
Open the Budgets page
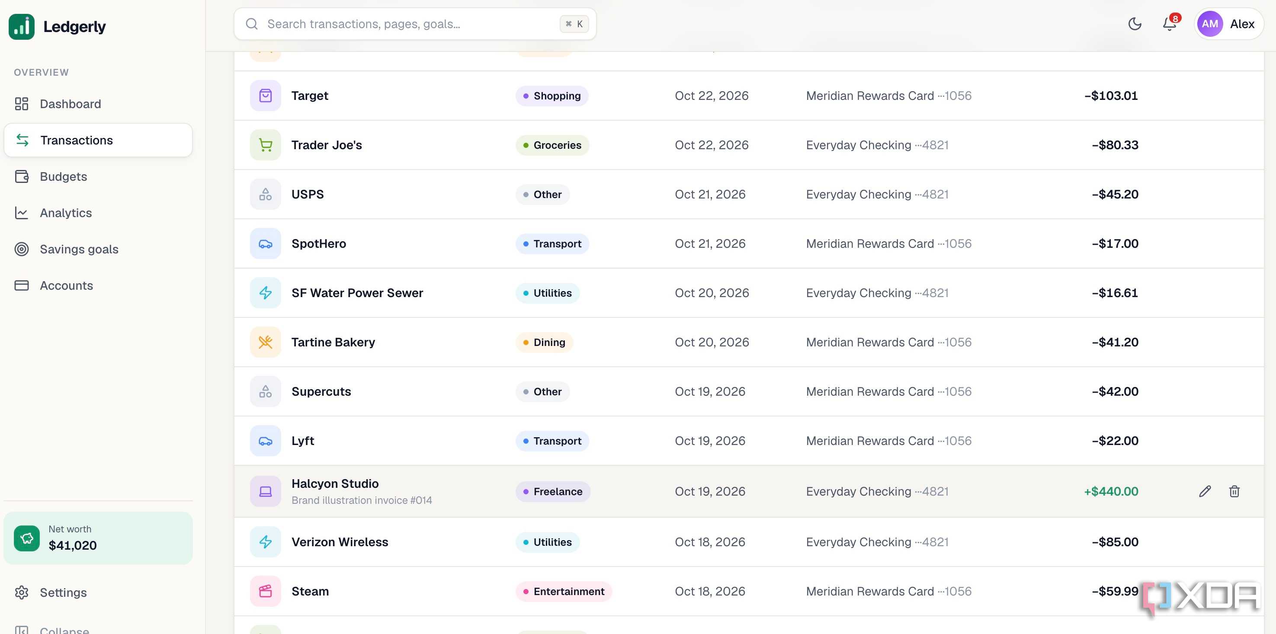pyautogui.click(x=98, y=176)
